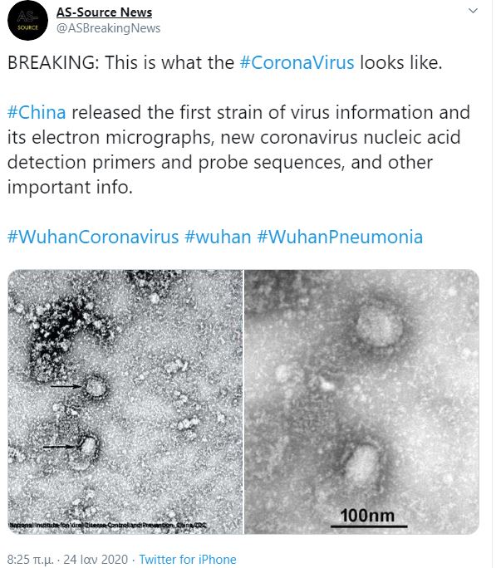The image size is (496, 568).
Task: View the left electron micrograph with arrows
Action: pyautogui.click(x=125, y=402)
